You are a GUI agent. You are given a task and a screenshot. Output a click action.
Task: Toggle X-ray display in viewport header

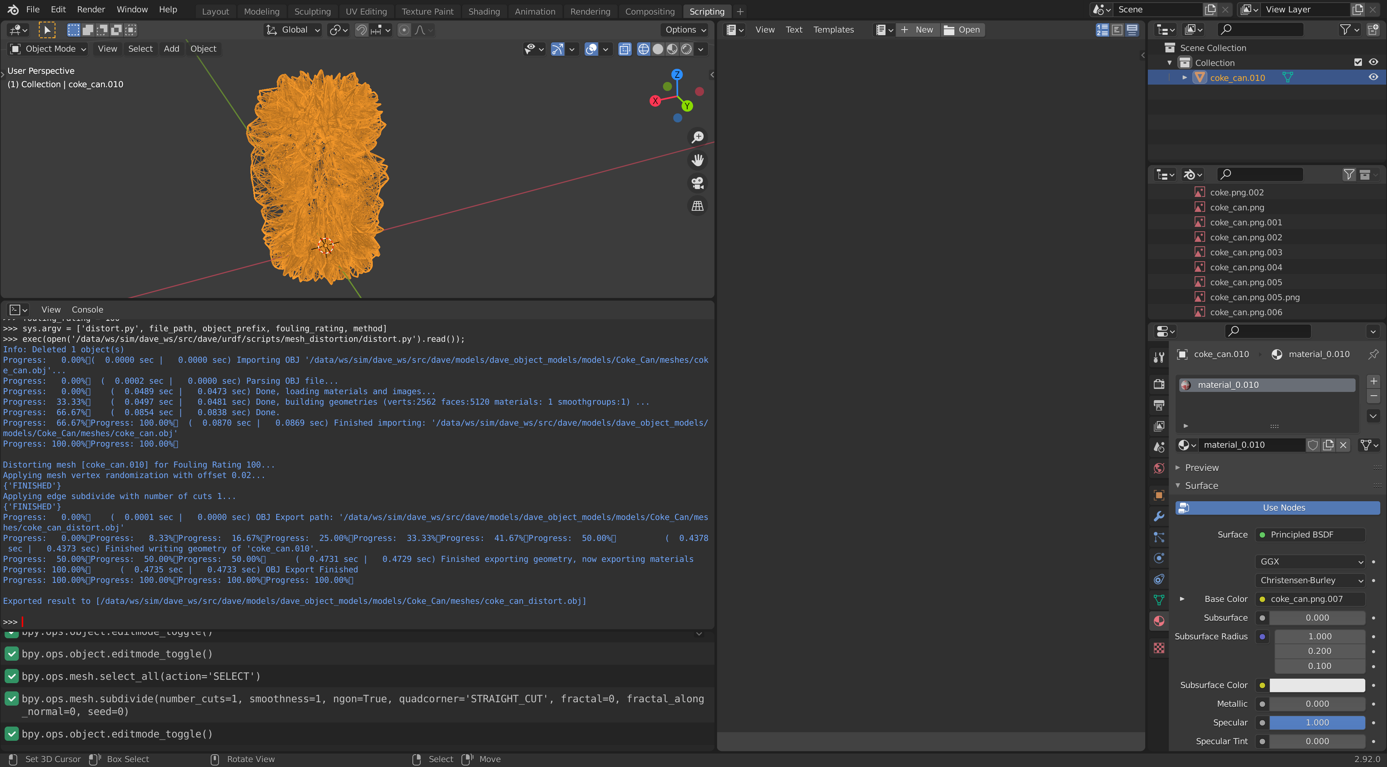(625, 49)
